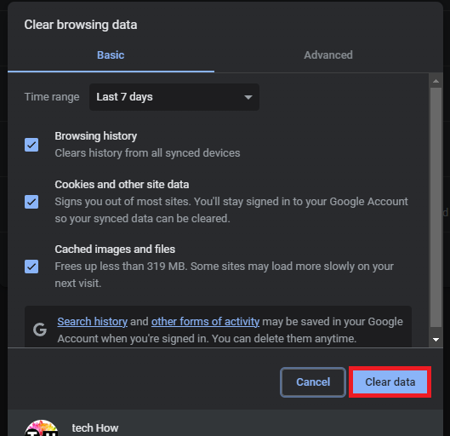Click the Cancel button
This screenshot has height=436, width=450.
pyautogui.click(x=313, y=382)
